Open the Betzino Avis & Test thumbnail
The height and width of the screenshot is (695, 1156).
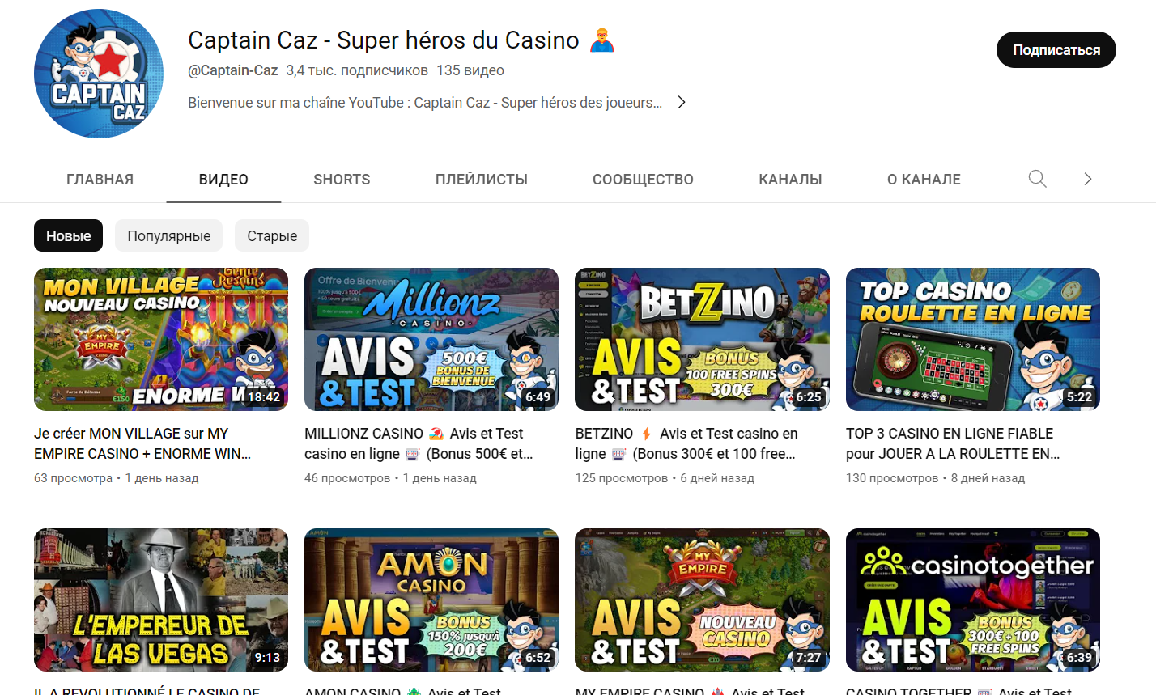[x=702, y=339]
